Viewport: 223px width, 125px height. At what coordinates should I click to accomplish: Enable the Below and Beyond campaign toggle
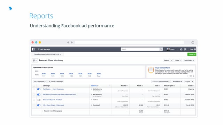(x=39, y=100)
